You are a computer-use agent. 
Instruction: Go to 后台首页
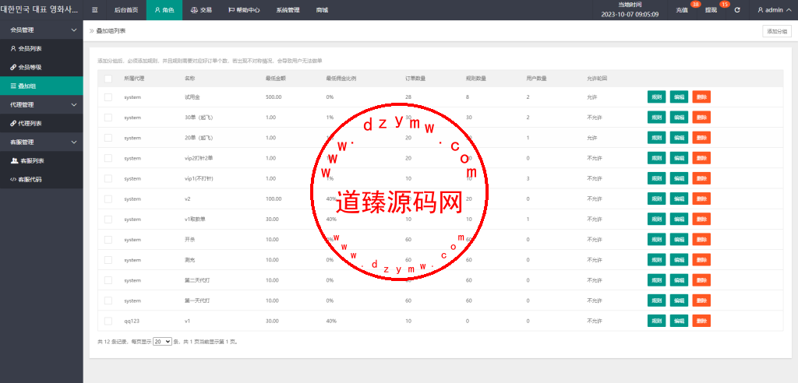click(x=126, y=9)
